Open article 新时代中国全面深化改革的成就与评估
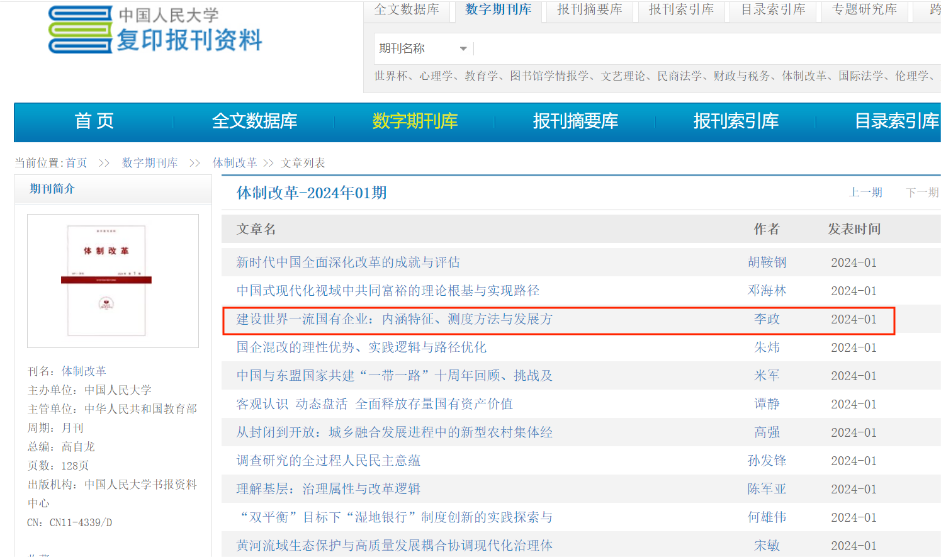 [348, 262]
